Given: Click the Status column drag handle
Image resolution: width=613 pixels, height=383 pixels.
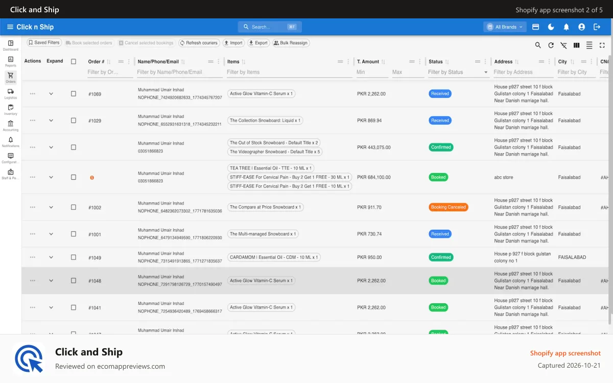Looking at the screenshot, I should pos(478,62).
